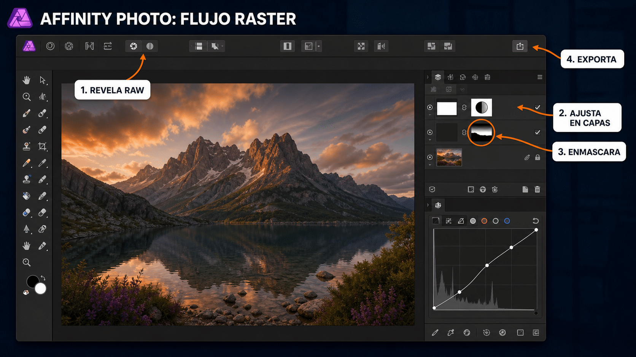This screenshot has height=357, width=636.
Task: Toggle visibility of the landscape photo layer
Action: click(x=430, y=157)
